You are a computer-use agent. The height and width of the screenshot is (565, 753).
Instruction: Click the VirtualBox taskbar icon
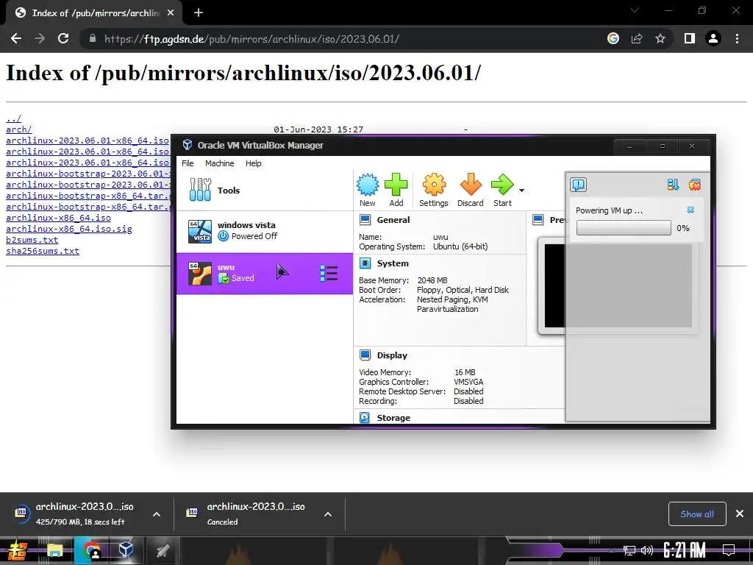pyautogui.click(x=126, y=550)
